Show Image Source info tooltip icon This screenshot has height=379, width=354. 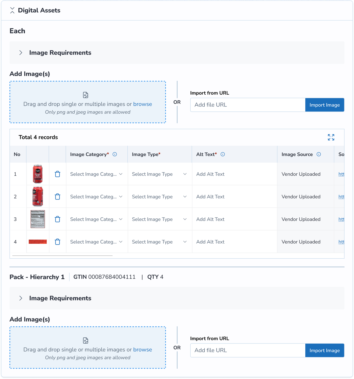[319, 154]
